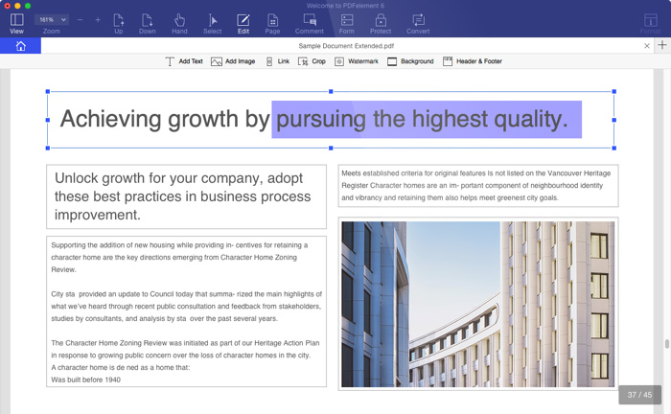Click the zoom out minus button
This screenshot has height=414, width=671.
pos(80,20)
